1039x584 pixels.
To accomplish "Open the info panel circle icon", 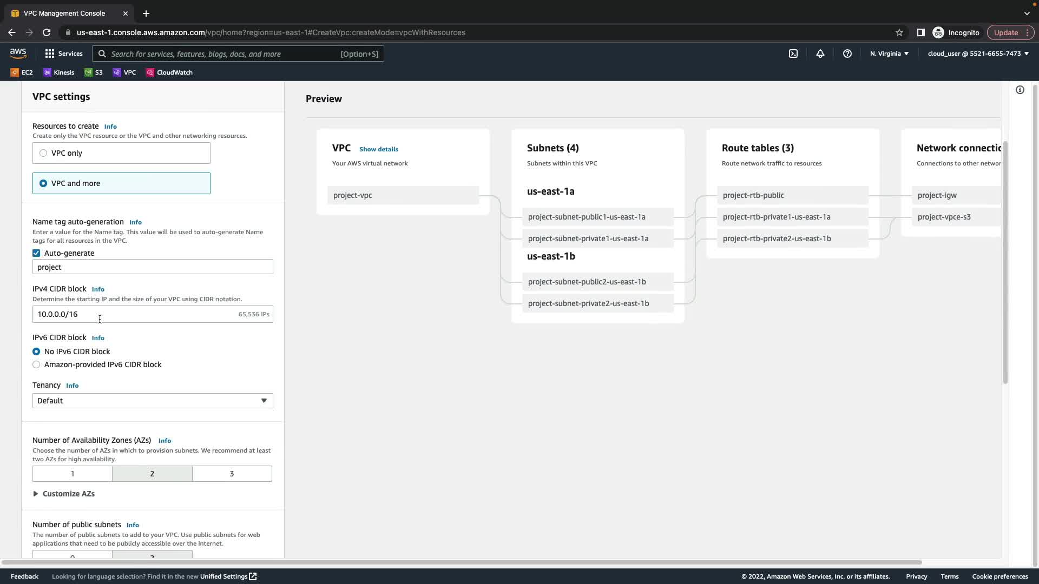I will [x=1020, y=90].
